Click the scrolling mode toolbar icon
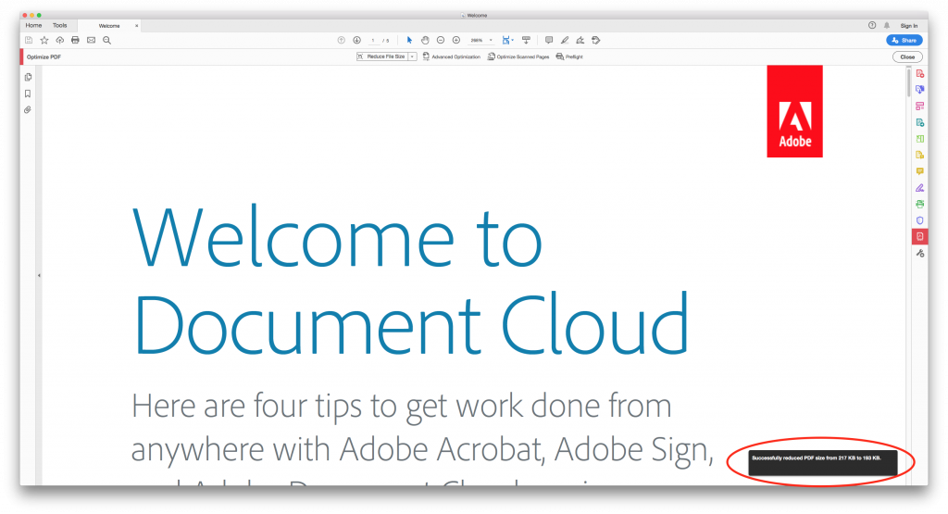 (x=526, y=40)
